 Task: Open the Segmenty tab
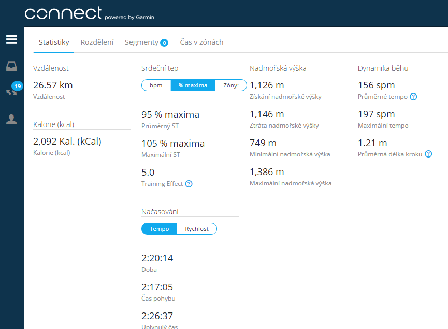[x=141, y=42]
